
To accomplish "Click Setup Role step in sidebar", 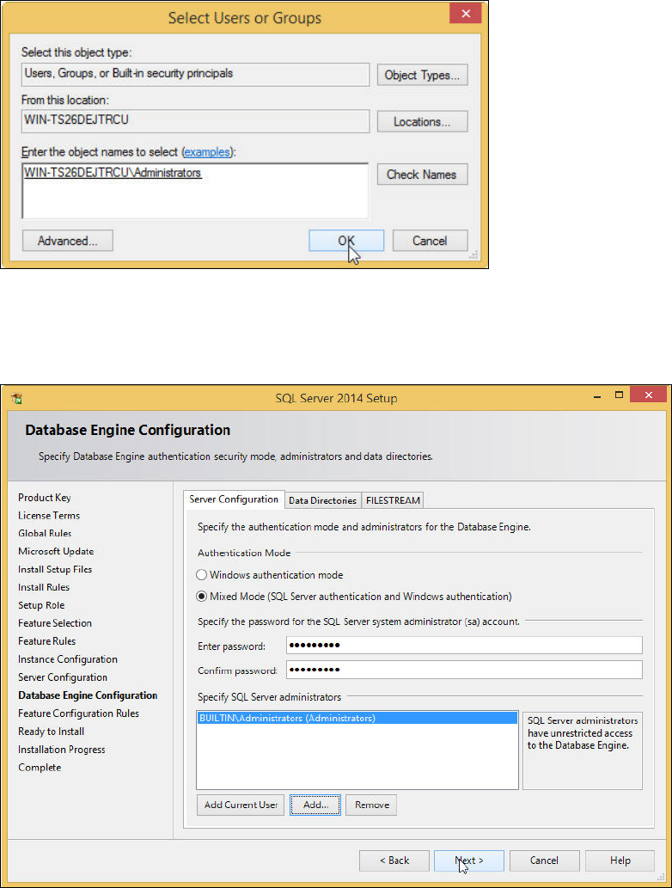I will [41, 605].
